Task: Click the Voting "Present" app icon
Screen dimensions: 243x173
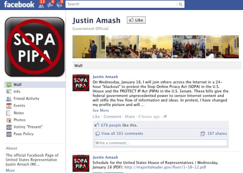Action: pos(9,127)
